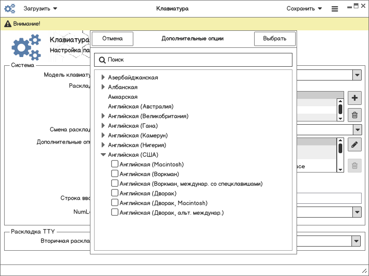Screen dimensions: 369x276
Task: Click the Отмена button
Action: tap(113, 39)
